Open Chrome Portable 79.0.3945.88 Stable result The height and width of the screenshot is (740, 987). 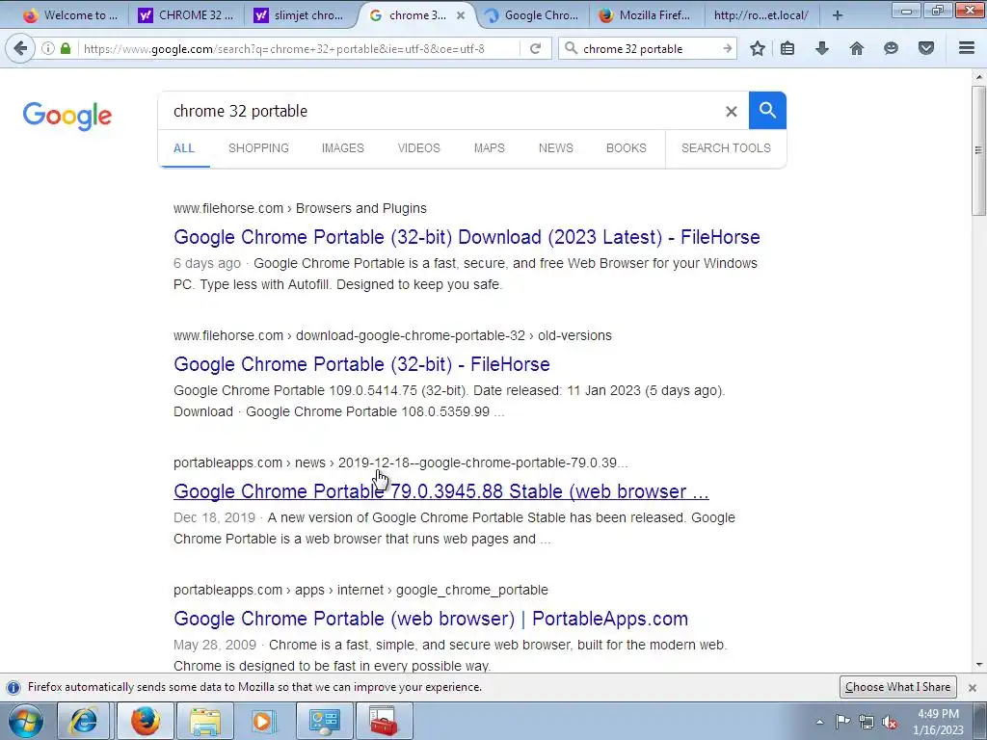pyautogui.click(x=441, y=491)
